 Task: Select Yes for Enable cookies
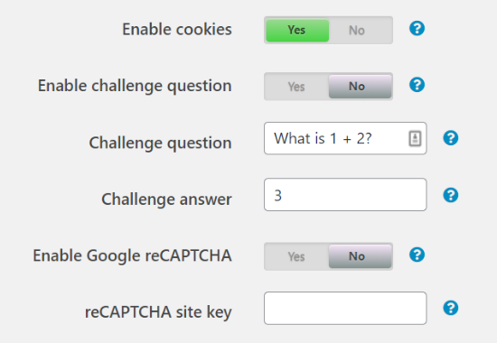(x=297, y=30)
